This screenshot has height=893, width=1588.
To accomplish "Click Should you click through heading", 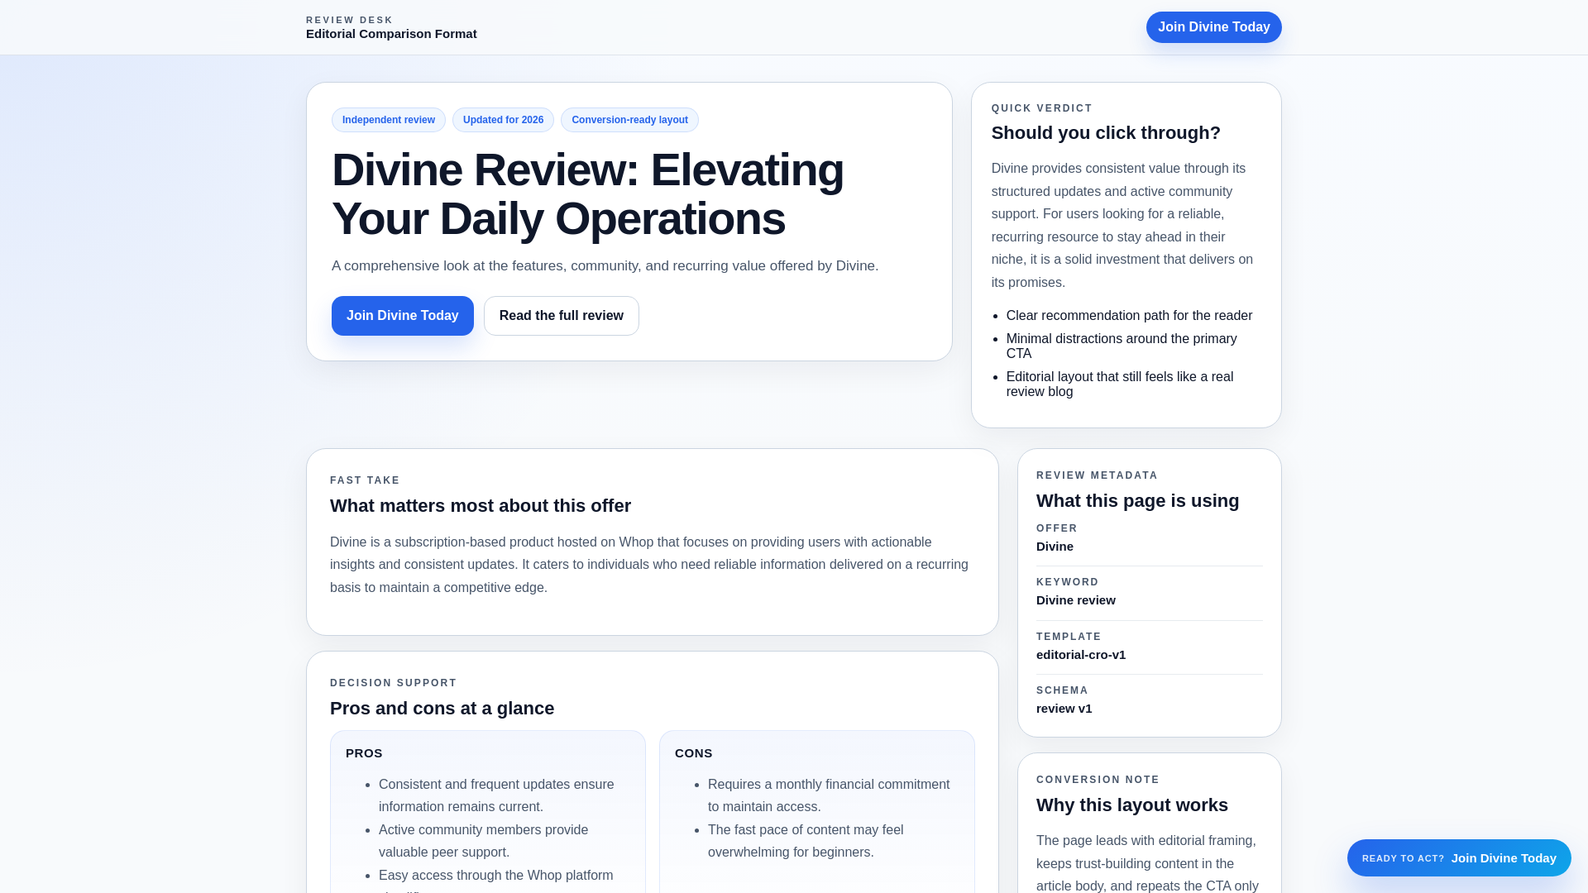I will point(1106,133).
